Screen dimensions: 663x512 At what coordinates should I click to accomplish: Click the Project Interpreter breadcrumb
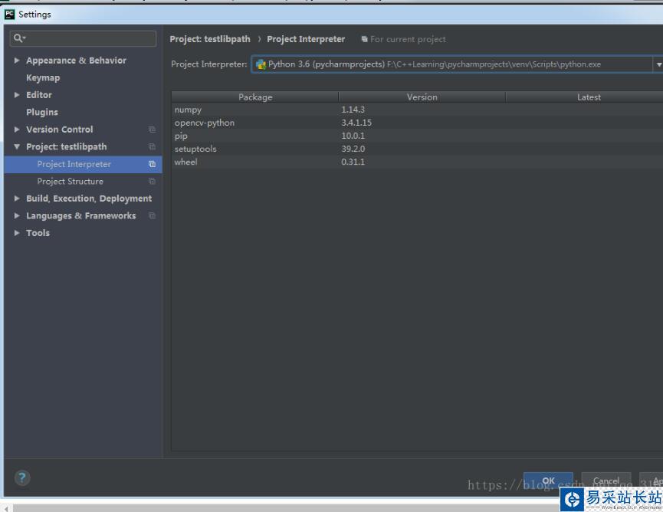[x=306, y=39]
